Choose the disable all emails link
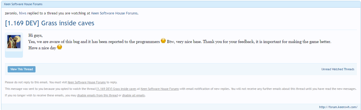This screenshot has height=110, width=361. [x=134, y=95]
